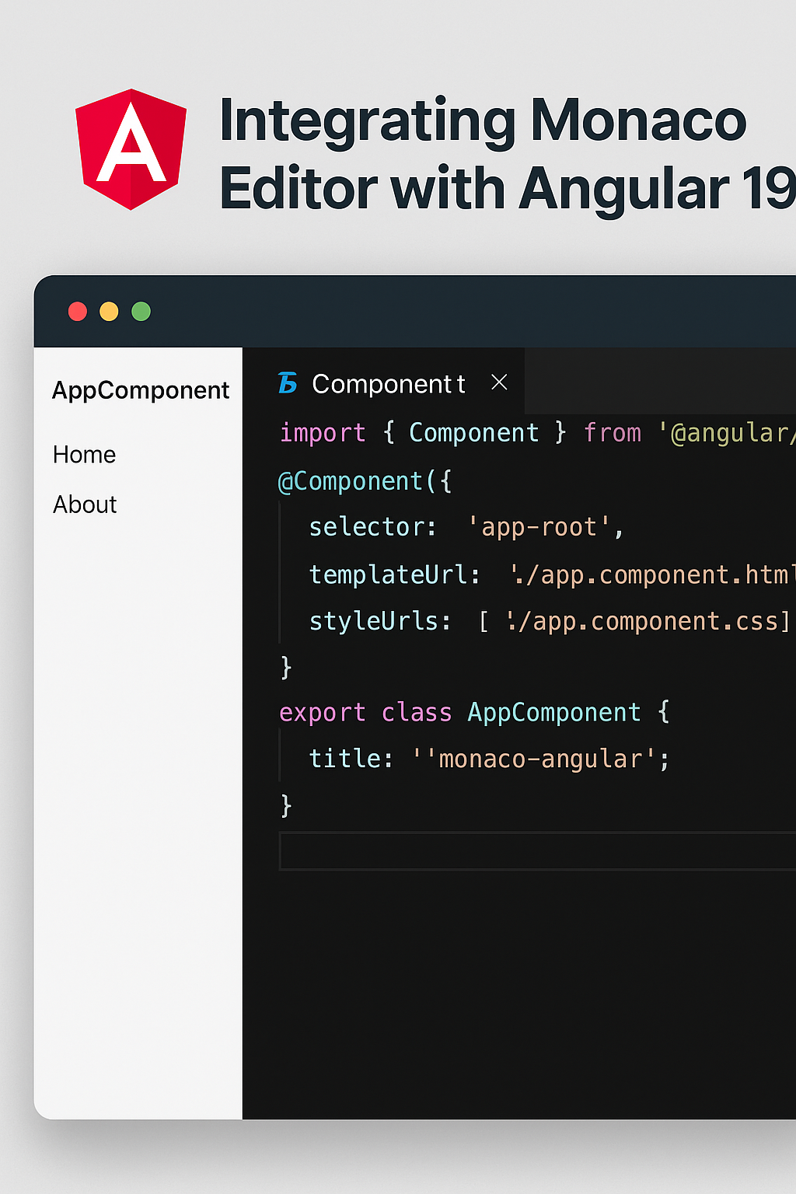Click the Angular logo above the editor window
Viewport: 796px width, 1194px height.
tap(129, 149)
